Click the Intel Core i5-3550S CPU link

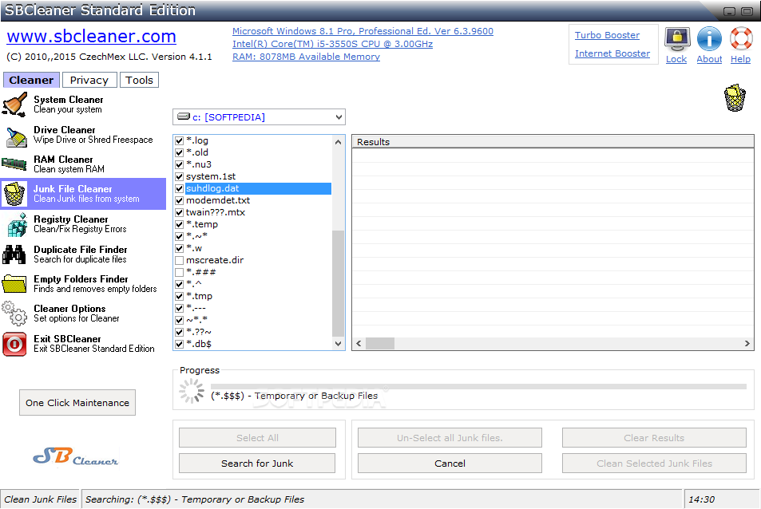click(332, 44)
